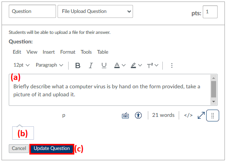Open the Format menu

tap(68, 52)
